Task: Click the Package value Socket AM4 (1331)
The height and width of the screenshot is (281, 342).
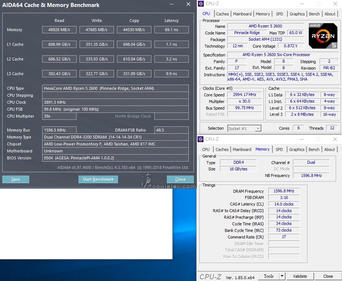Action: [x=265, y=39]
